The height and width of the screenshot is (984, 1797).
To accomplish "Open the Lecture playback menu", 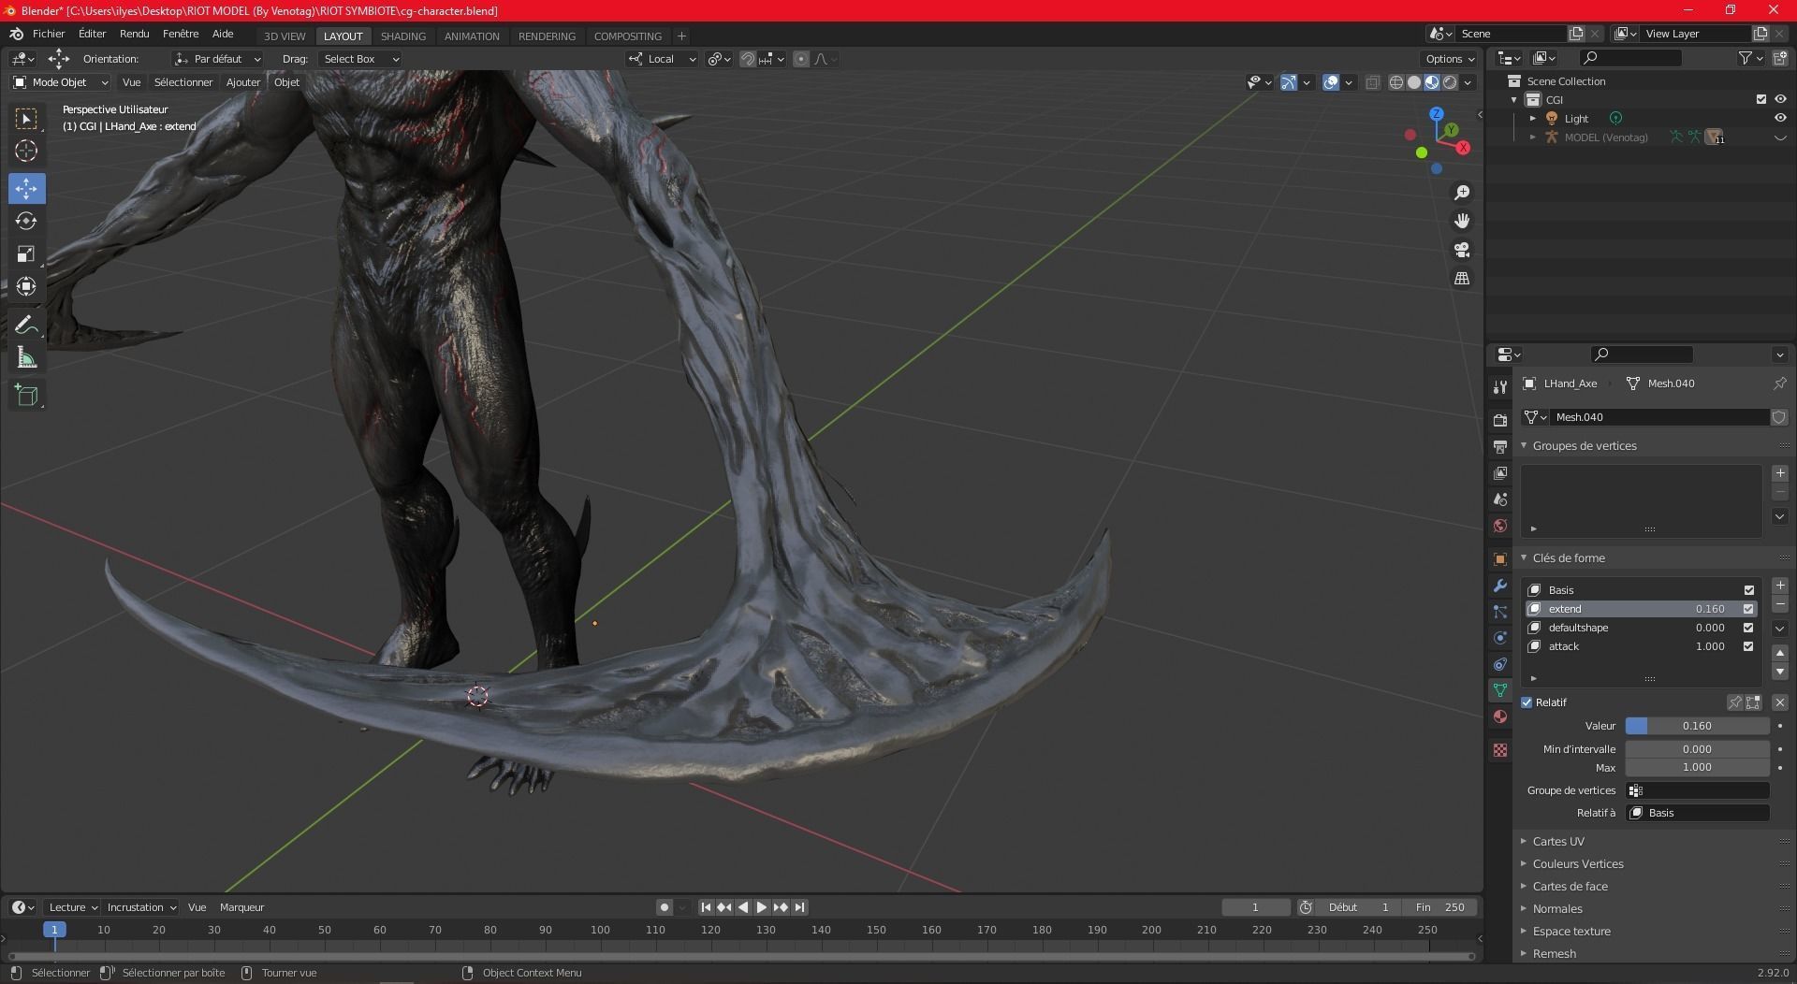I will 73,907.
